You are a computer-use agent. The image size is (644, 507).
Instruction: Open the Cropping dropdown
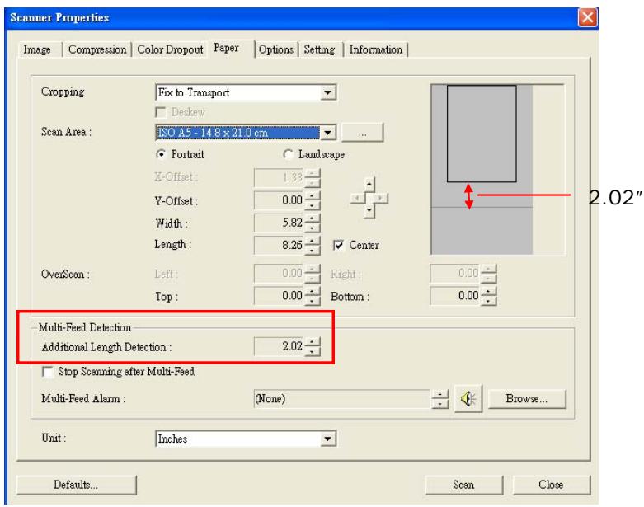327,92
